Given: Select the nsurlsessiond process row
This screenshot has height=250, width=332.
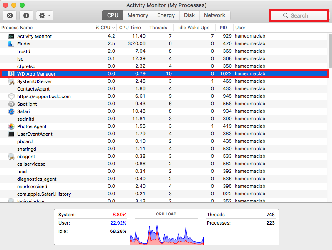Looking at the screenshot, I should tap(163, 187).
